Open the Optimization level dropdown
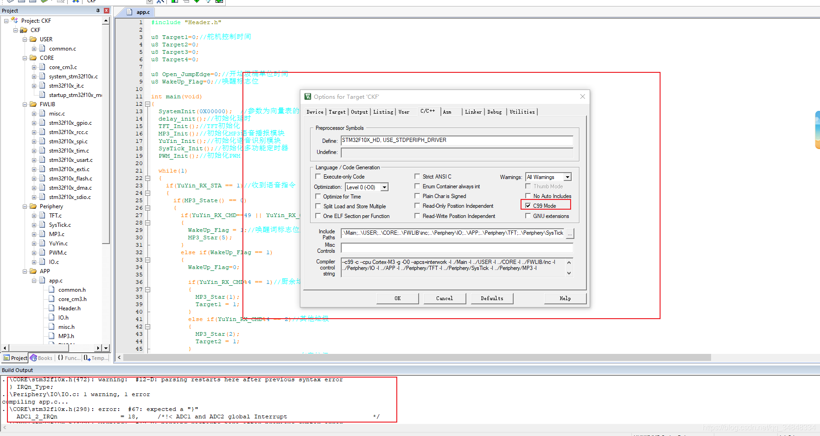 coord(384,187)
